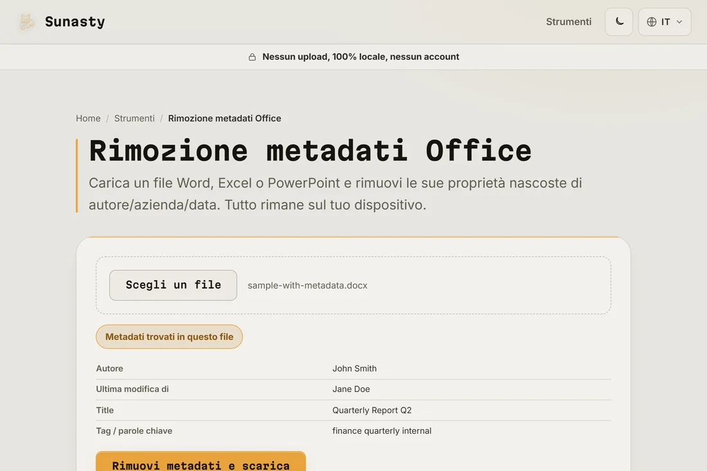
Task: Go to Home in the breadcrumb
Action: 88,118
